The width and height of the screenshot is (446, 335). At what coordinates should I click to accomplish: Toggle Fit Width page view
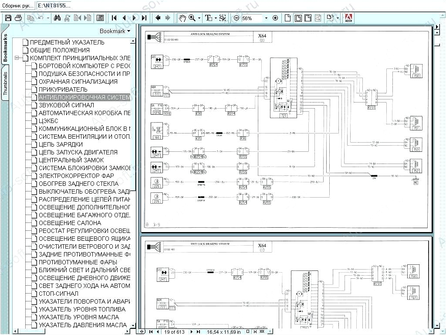tap(307, 18)
